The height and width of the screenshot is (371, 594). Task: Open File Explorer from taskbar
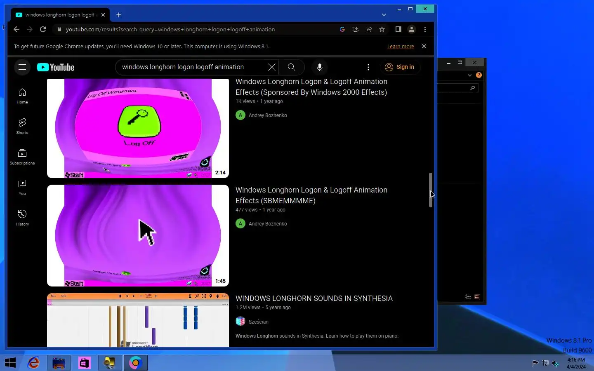(x=59, y=363)
